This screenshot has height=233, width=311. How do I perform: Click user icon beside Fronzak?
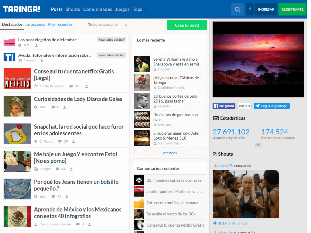point(155,69)
